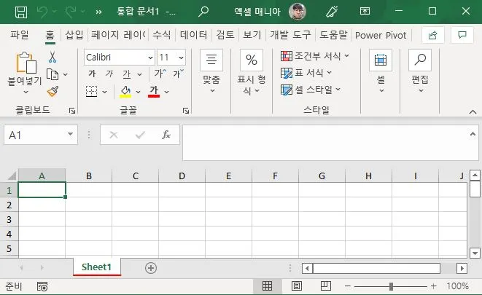Open the 파일 tab
This screenshot has width=482, height=295.
[20, 35]
